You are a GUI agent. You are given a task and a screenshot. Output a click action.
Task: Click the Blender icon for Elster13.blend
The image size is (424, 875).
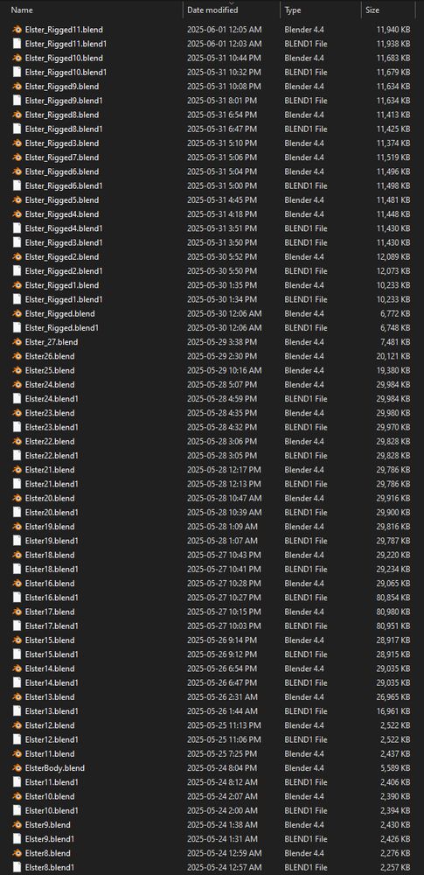17,697
